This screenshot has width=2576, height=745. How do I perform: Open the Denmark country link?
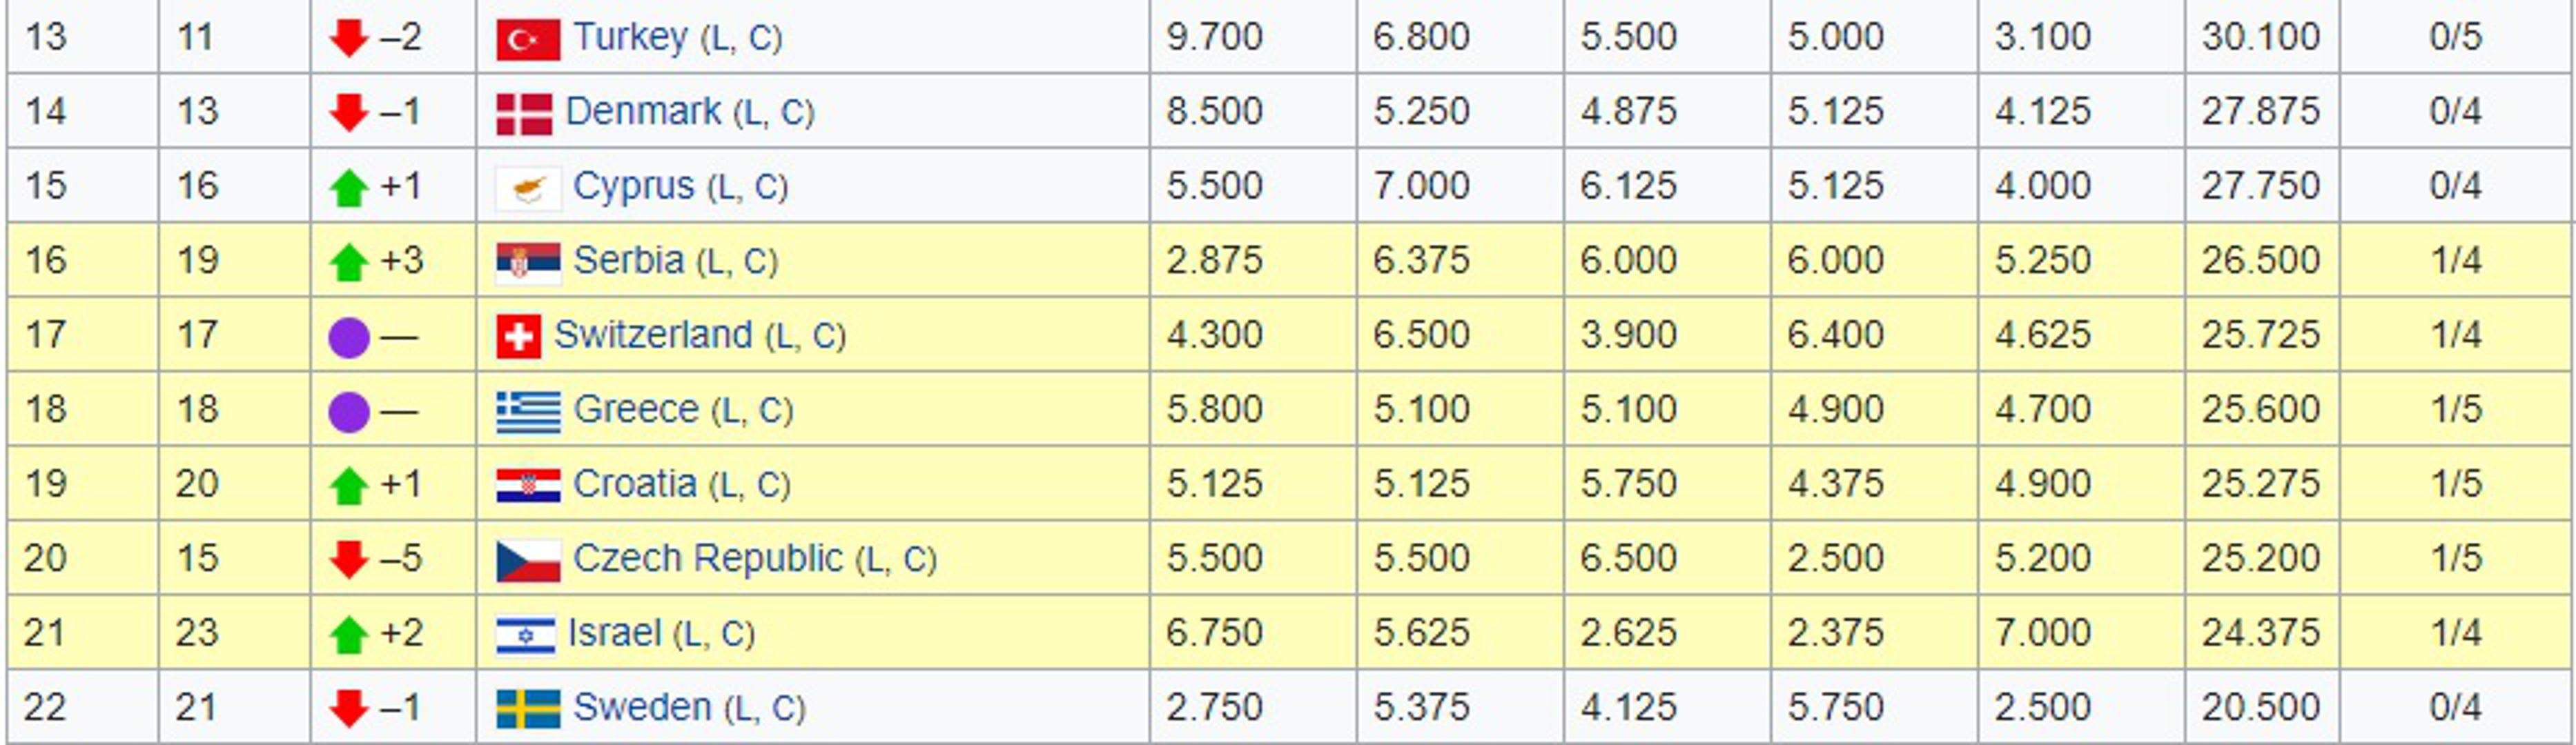642,111
